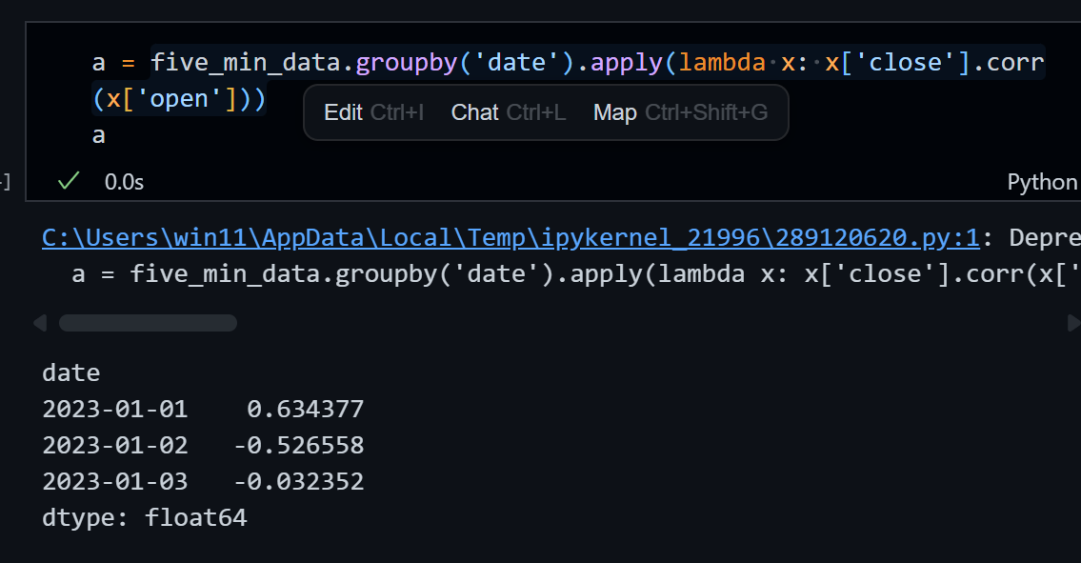The width and height of the screenshot is (1081, 563).
Task: Click the green execution success checkmark
Action: (68, 181)
